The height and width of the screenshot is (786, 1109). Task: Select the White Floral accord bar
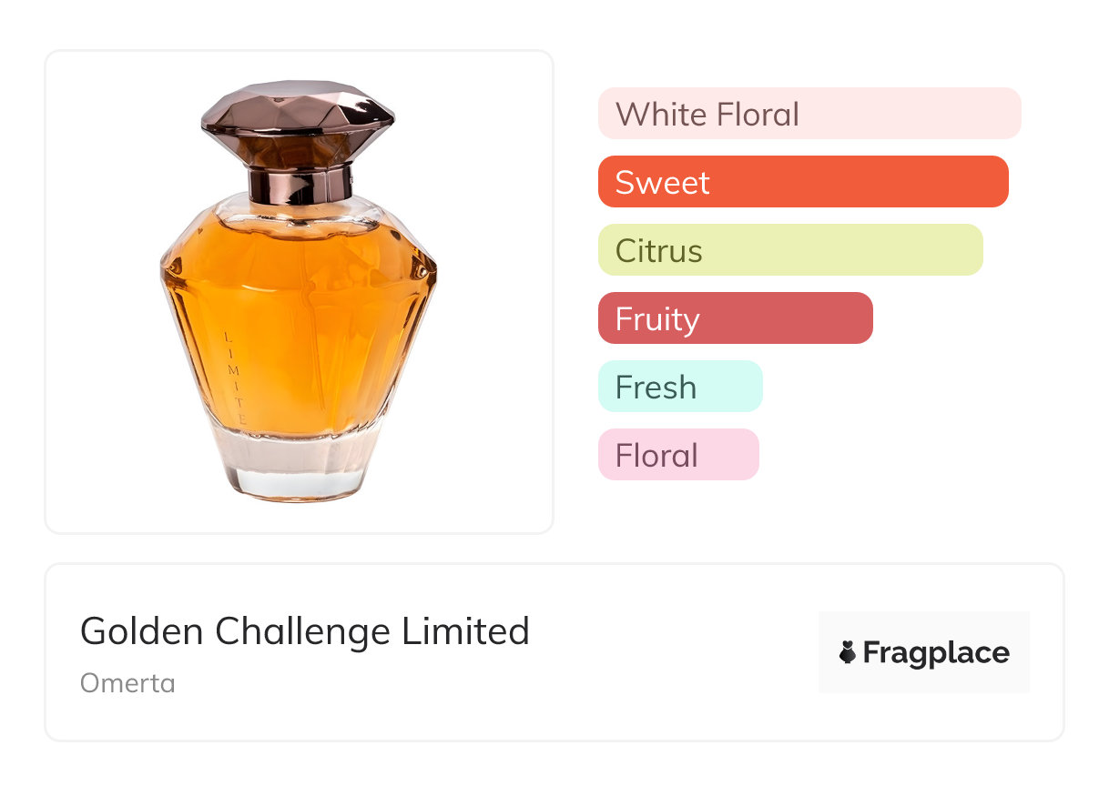point(809,114)
